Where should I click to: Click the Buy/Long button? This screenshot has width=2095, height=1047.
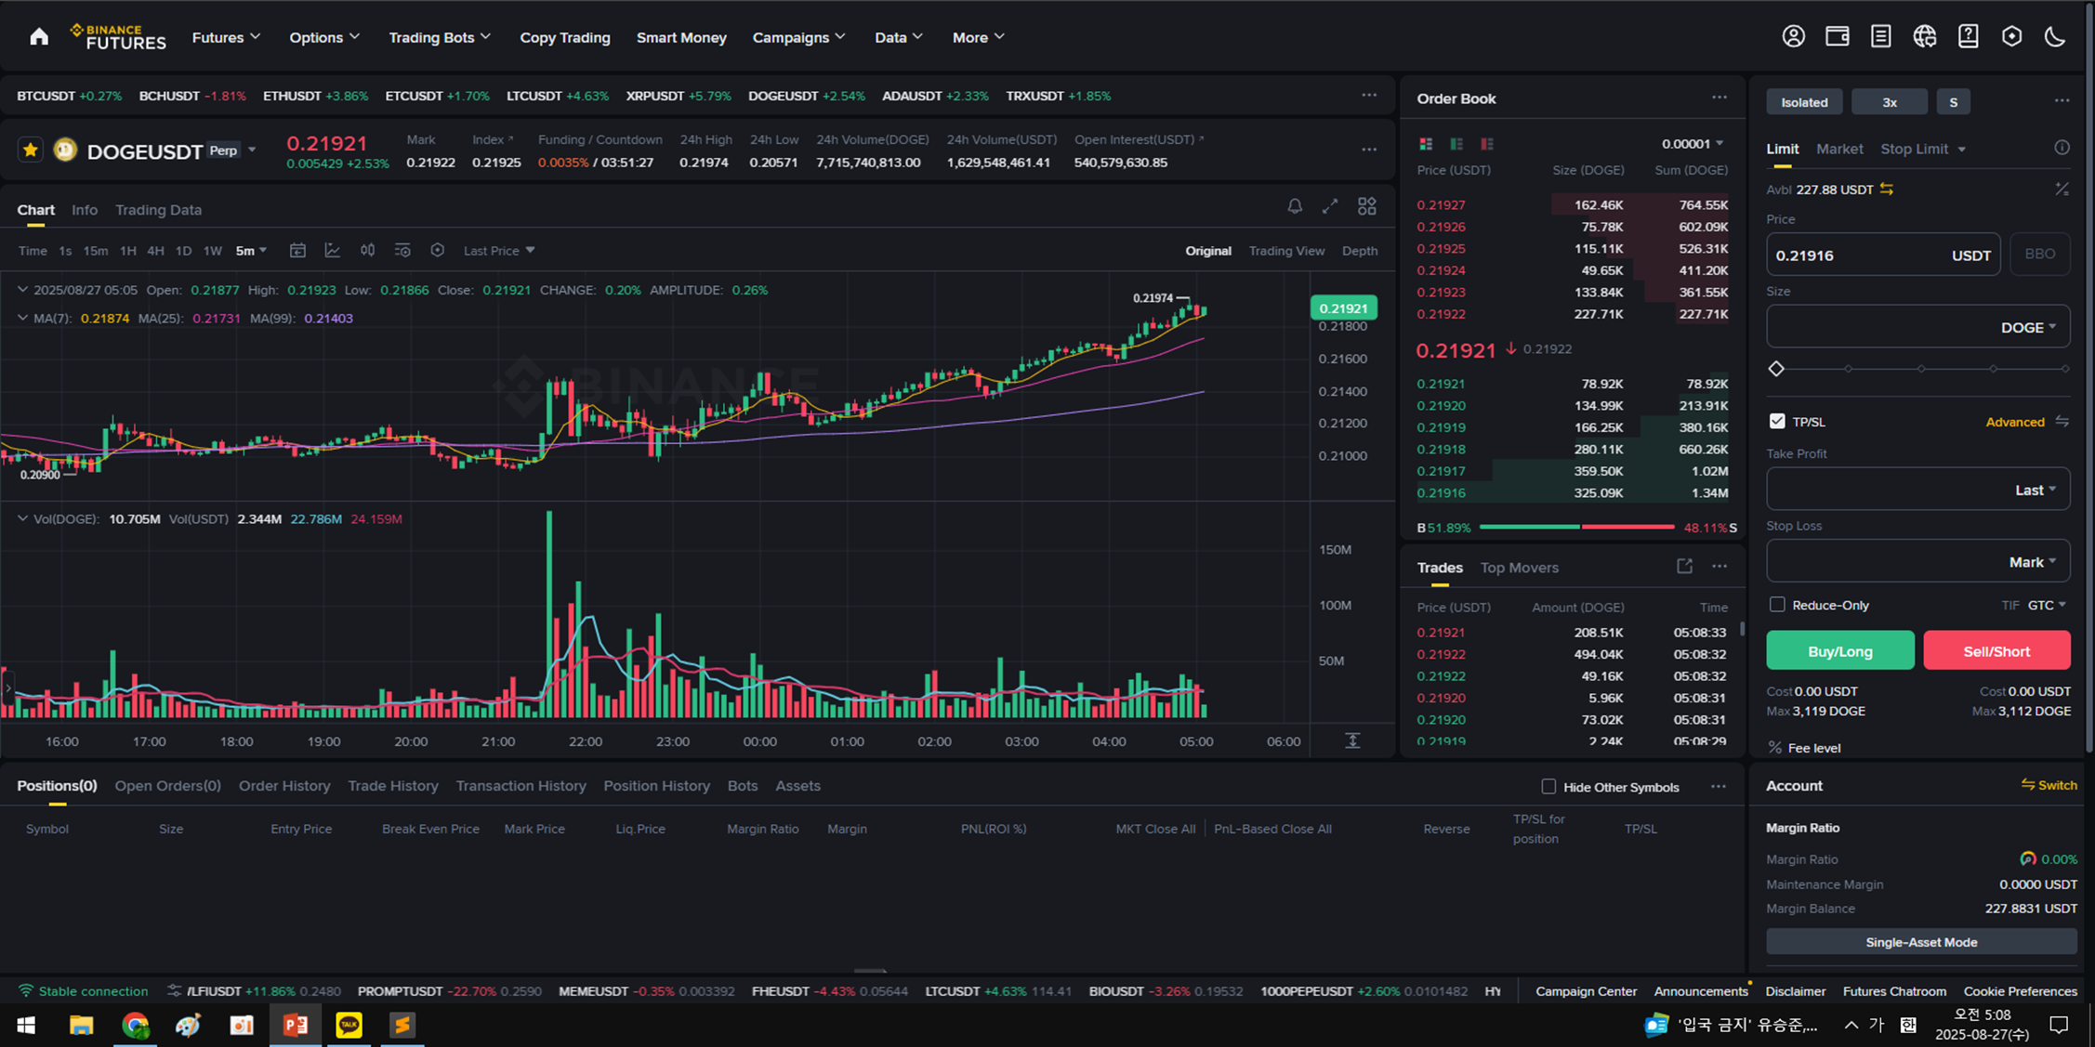[x=1839, y=651]
